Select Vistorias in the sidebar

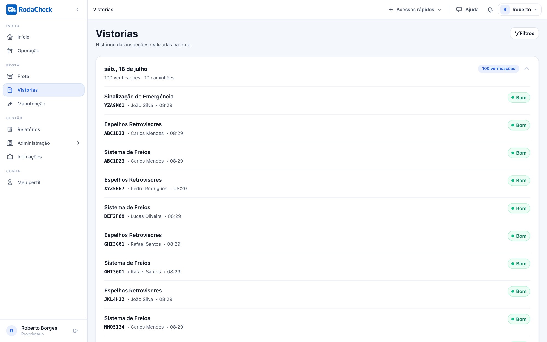[44, 90]
